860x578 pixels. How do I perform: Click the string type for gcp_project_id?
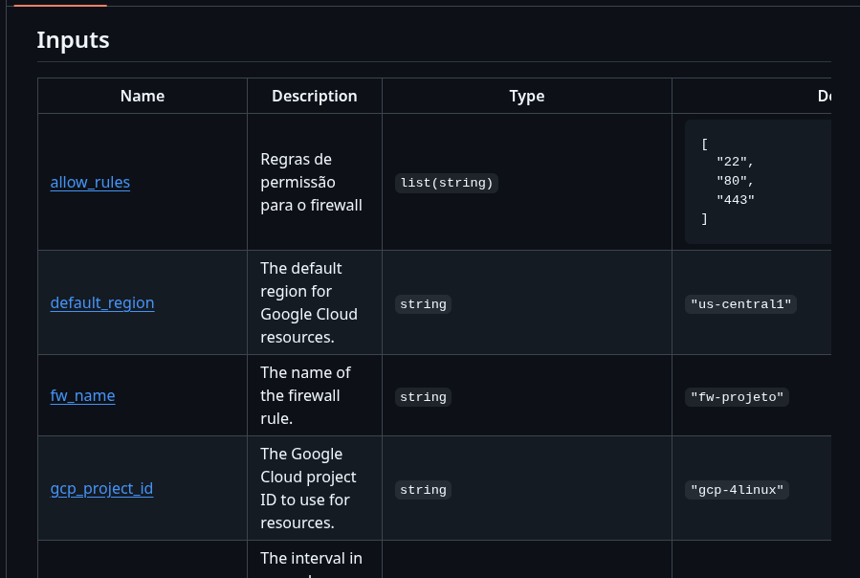(x=423, y=490)
